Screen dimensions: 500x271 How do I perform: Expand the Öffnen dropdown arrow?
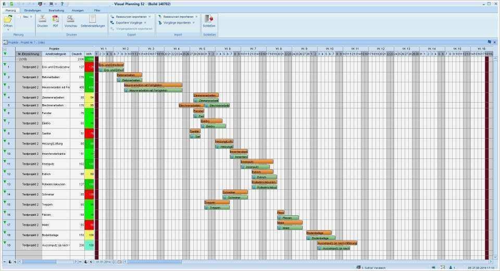pos(8,30)
